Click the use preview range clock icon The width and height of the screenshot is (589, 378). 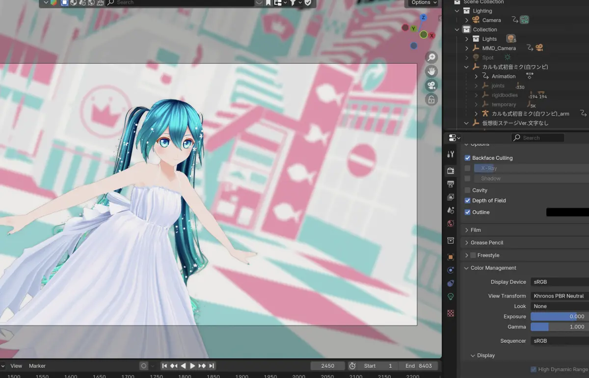tap(352, 366)
